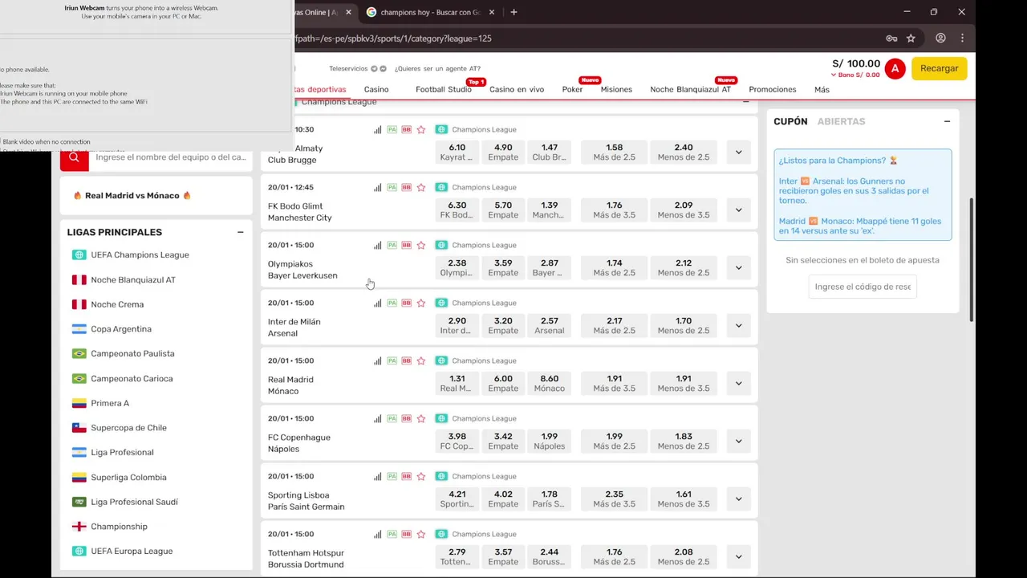The image size is (1027, 578).
Task: Click the team name search field
Action: click(x=169, y=157)
